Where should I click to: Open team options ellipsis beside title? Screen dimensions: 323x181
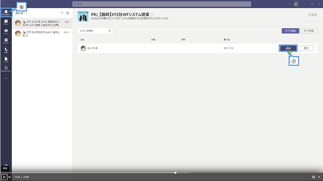click(x=152, y=14)
